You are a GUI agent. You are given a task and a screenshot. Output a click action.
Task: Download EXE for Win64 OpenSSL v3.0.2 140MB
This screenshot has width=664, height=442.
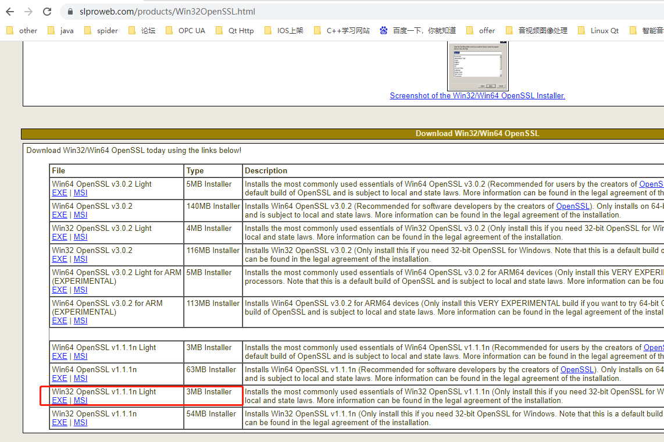coord(59,215)
